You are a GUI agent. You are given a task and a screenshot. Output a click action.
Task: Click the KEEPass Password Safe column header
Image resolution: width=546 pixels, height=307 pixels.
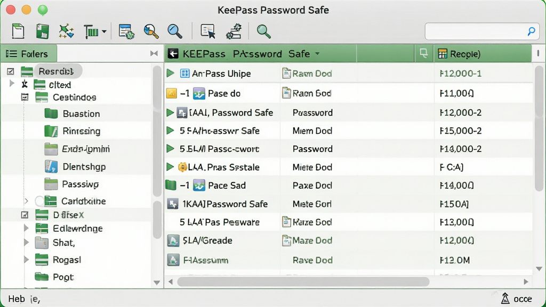(x=260, y=54)
